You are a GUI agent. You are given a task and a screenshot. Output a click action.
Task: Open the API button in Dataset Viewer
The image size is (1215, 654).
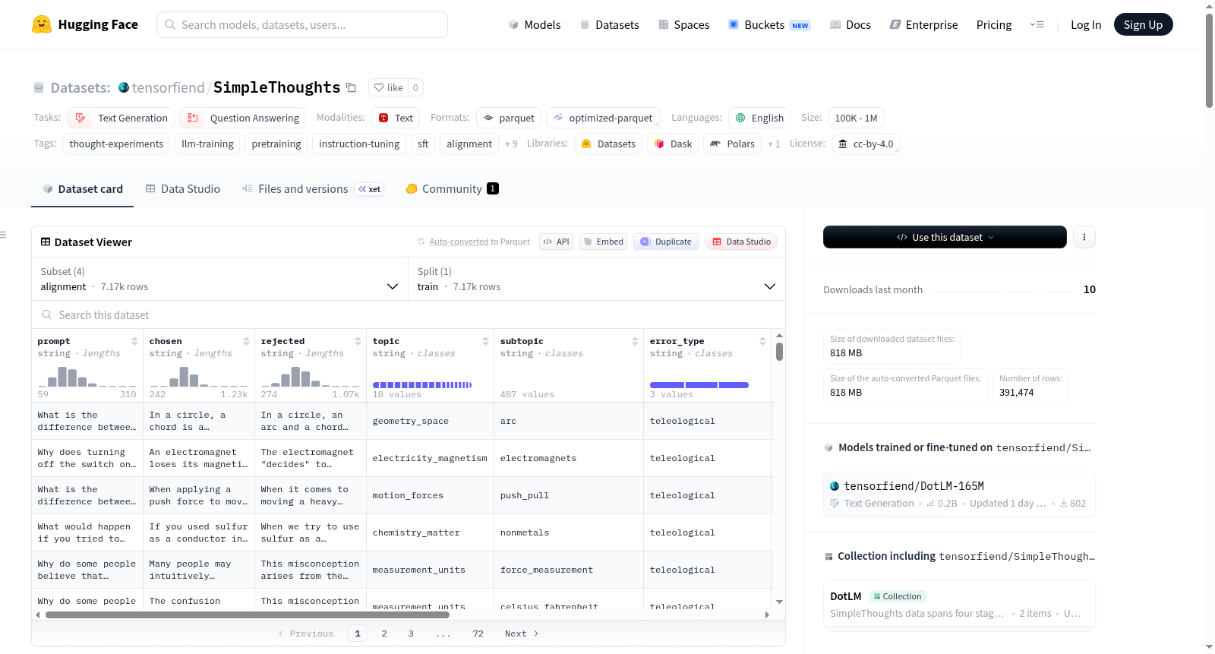tap(556, 242)
